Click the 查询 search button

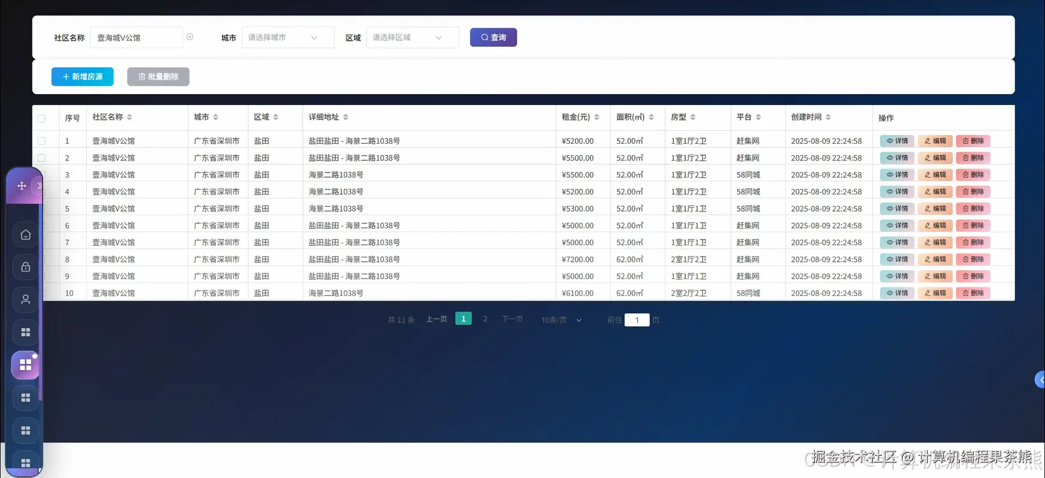(x=493, y=37)
